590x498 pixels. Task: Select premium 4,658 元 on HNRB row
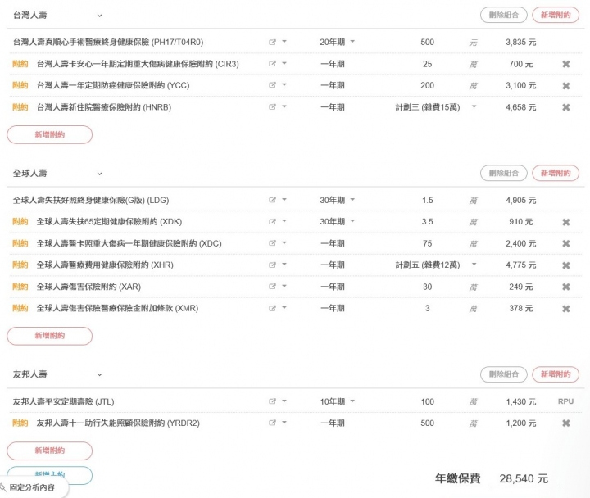pos(521,107)
